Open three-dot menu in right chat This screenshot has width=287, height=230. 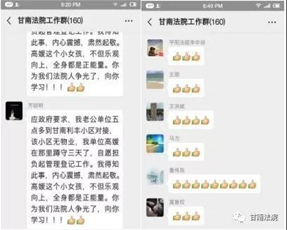click(x=272, y=22)
